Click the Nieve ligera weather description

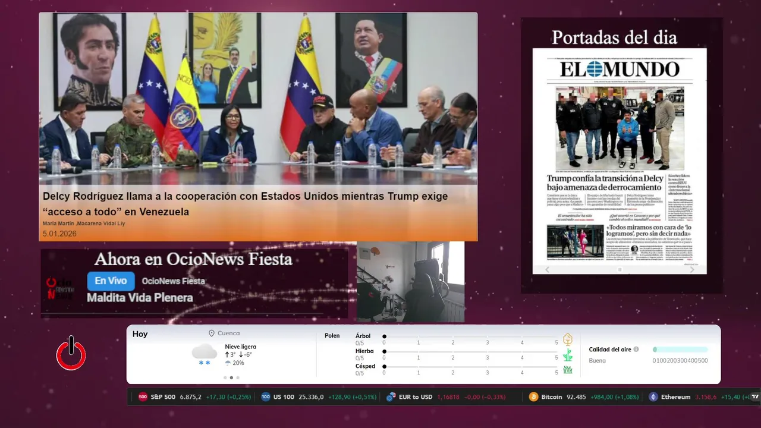pos(240,347)
